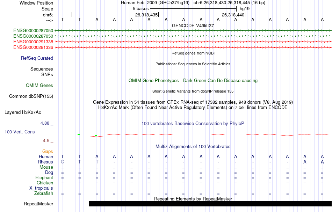Click the Layered H3K27Ac track label

click(x=23, y=112)
